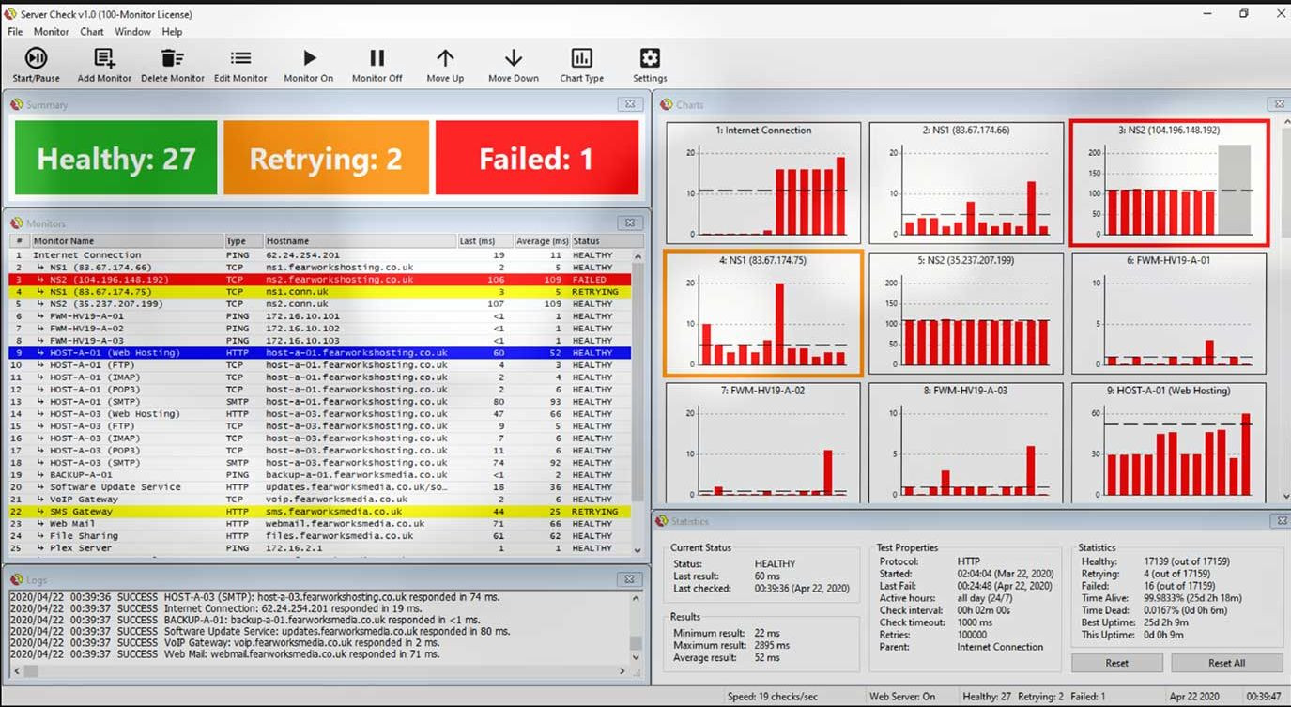Select the BACKUP-A-01 monitor row
The height and width of the screenshot is (707, 1291).
(x=319, y=475)
